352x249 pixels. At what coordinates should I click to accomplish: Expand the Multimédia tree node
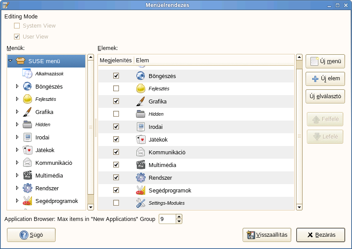pos(17,175)
